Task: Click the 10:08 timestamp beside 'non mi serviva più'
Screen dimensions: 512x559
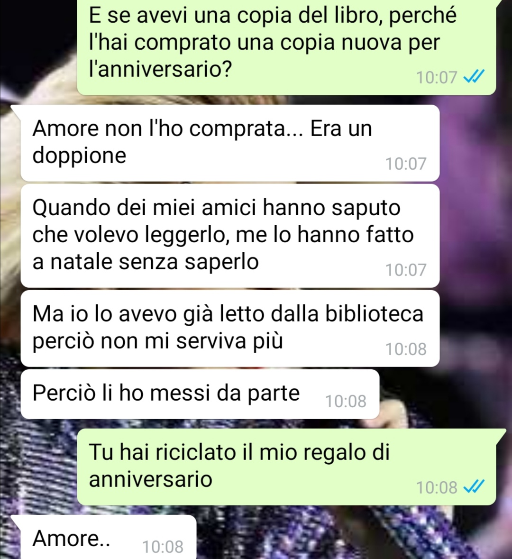Action: 406,349
